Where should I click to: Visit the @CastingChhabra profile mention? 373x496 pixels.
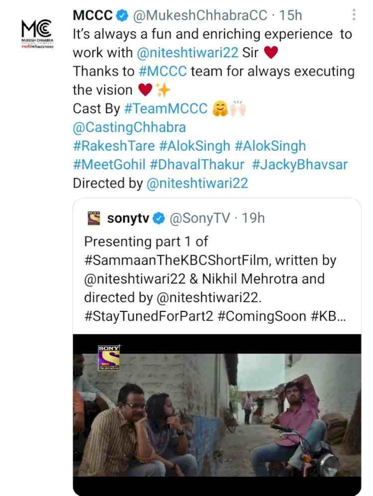[129, 127]
